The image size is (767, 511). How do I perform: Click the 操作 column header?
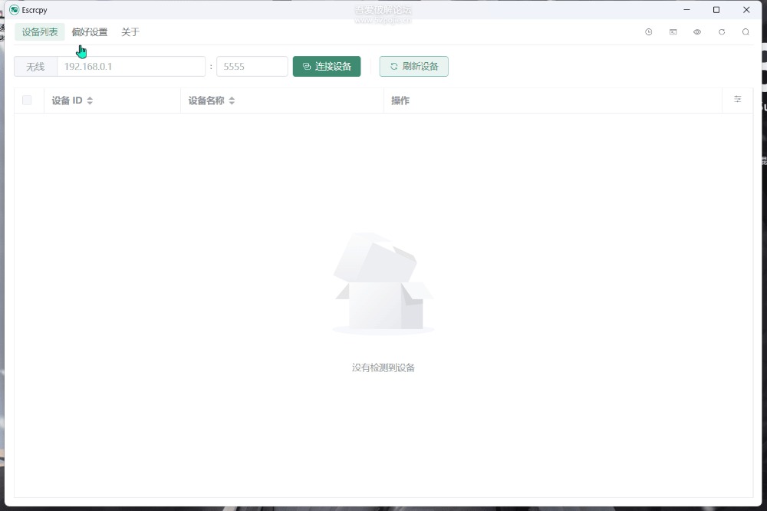pyautogui.click(x=400, y=101)
